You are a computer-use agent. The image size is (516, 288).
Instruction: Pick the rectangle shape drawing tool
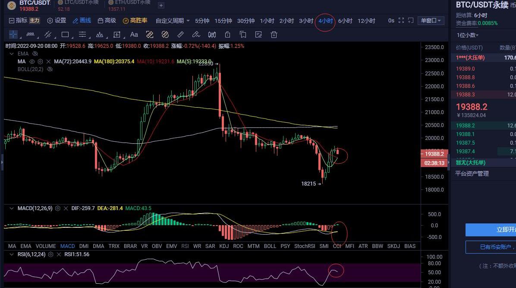[65, 34]
